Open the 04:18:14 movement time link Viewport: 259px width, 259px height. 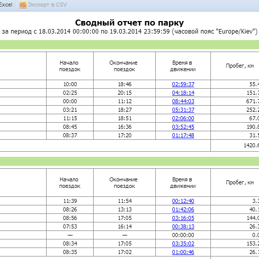click(183, 93)
